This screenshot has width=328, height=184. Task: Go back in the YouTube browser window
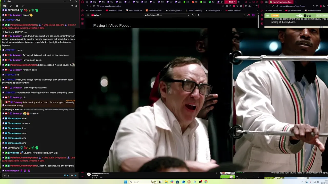click(x=87, y=6)
